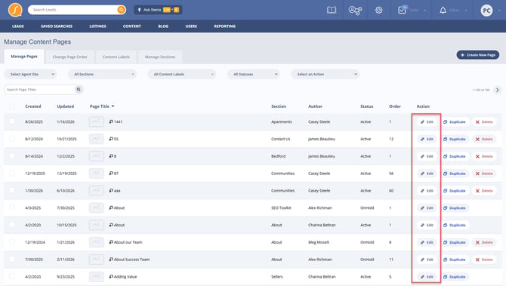Screen dimensions: 506x286
Task: Open the Saved Searches menu
Action: (x=57, y=26)
